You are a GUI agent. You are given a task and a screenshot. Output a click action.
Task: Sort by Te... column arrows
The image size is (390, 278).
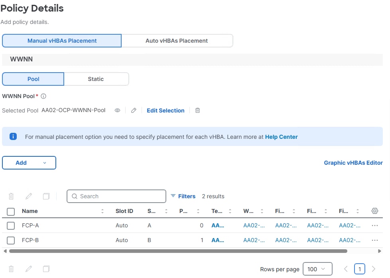[230, 211]
